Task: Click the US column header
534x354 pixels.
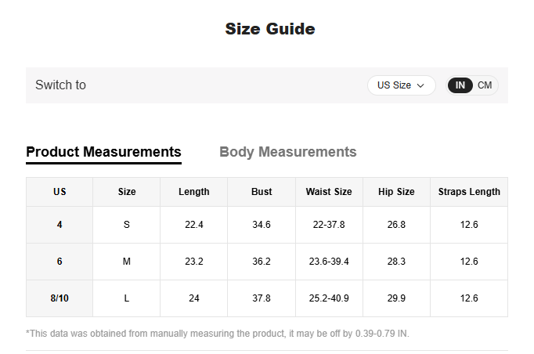Action: pos(60,192)
